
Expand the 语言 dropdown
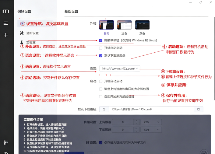tap(120, 68)
